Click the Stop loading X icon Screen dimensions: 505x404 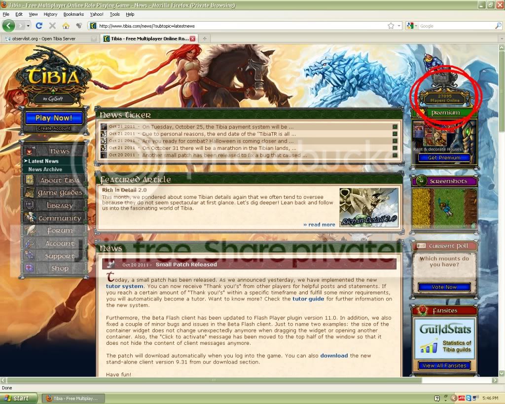(x=52, y=26)
